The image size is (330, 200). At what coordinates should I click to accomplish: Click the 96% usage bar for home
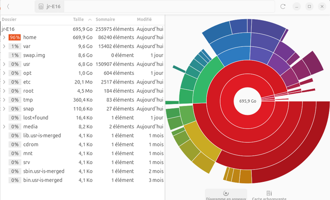coord(14,38)
